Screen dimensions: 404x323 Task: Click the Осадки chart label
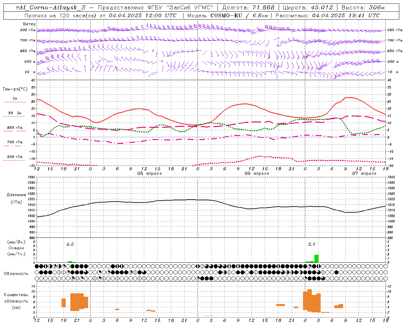(x=16, y=248)
